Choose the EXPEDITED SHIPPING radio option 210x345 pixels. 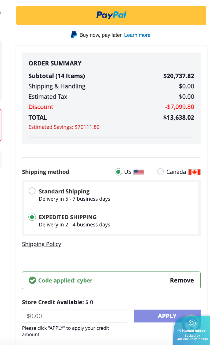32,217
